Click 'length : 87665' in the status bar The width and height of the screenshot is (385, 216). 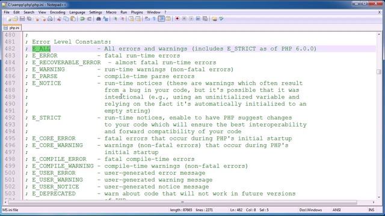tap(181, 210)
